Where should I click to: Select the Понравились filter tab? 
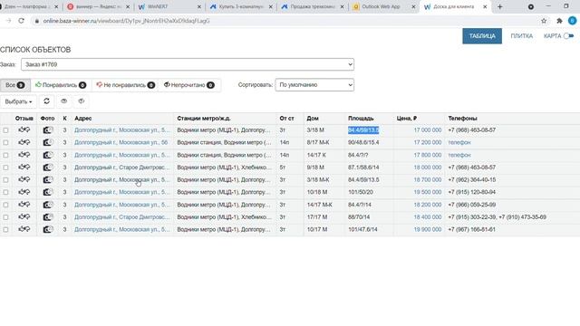coord(61,85)
